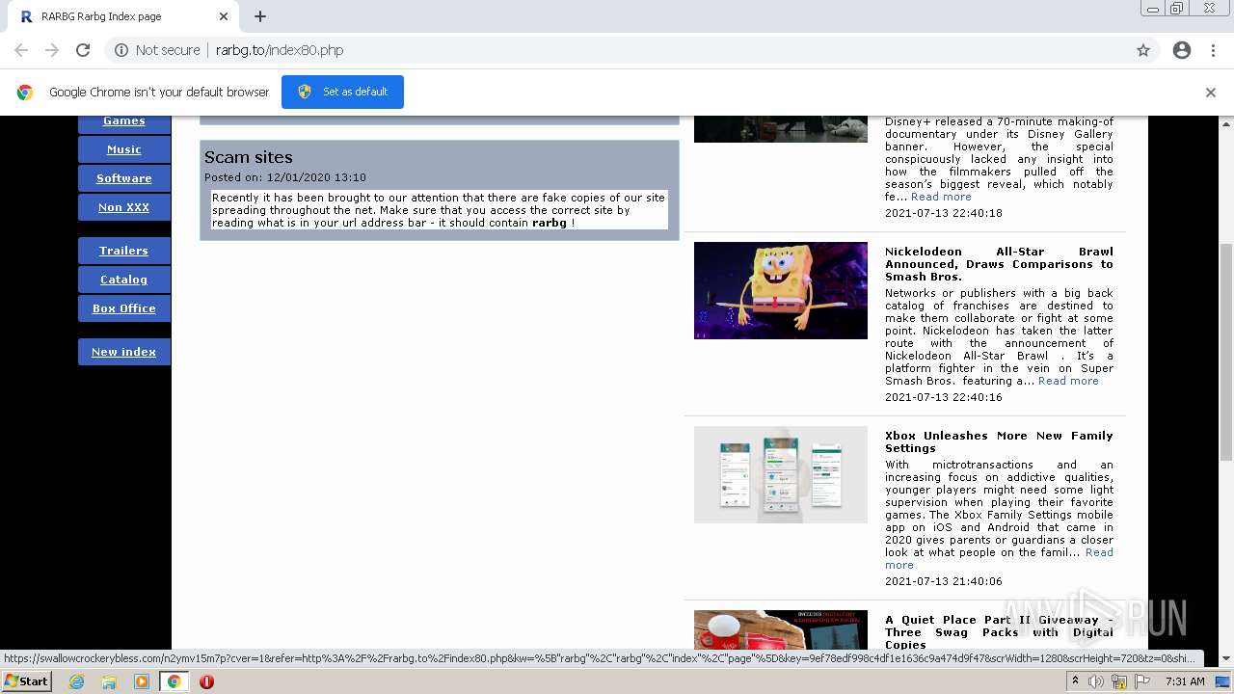Screen dimensions: 1234x694
Task: Dismiss the default browser notification bar
Action: tap(1211, 93)
